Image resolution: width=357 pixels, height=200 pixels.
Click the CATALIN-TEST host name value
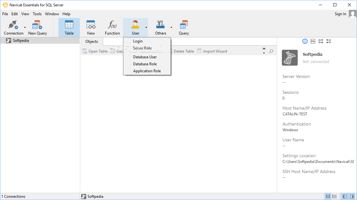(295, 114)
